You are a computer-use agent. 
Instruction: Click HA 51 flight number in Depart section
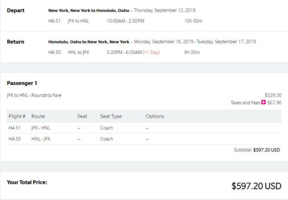coord(54,21)
